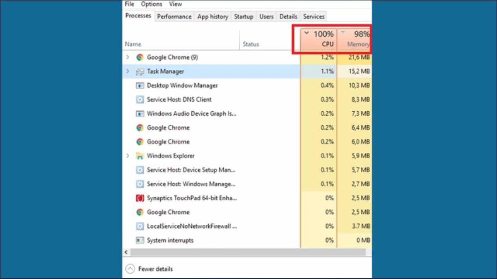Screen dimensions: 497x279
Task: Expand the Task Manager process row
Action: point(128,72)
